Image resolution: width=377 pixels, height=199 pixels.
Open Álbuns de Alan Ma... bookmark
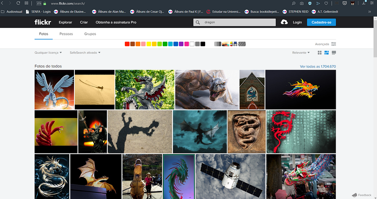[109, 11]
